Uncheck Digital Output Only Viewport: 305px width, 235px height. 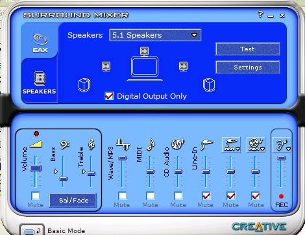109,96
